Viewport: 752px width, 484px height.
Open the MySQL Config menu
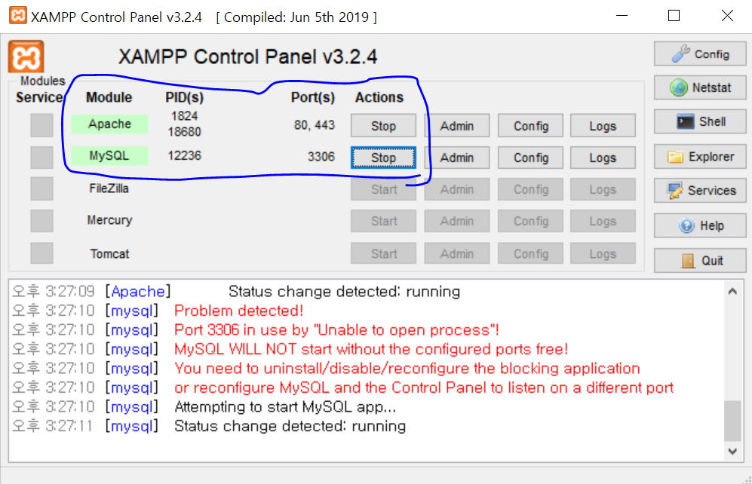[530, 158]
